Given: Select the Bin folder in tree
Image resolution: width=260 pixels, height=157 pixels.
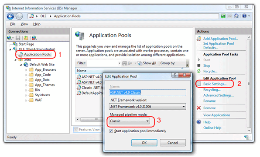Looking at the screenshot, I should (38, 90).
